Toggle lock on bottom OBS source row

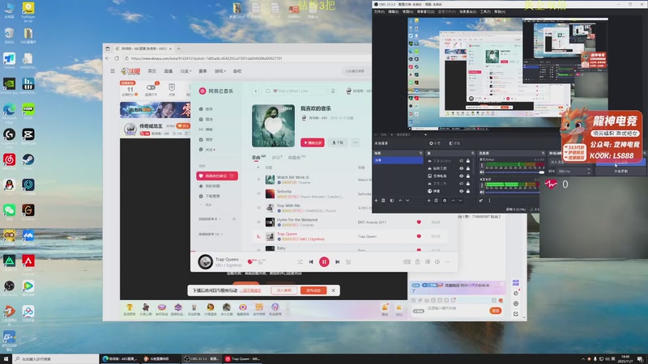click(x=468, y=191)
